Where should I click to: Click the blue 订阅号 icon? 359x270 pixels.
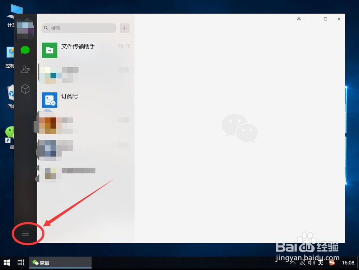[50, 100]
